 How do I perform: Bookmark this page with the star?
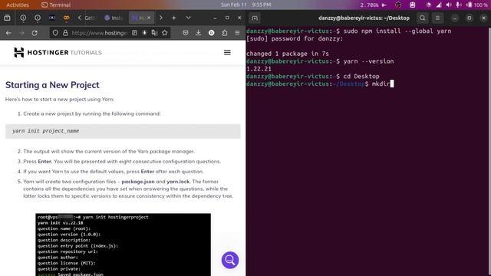pos(165,33)
